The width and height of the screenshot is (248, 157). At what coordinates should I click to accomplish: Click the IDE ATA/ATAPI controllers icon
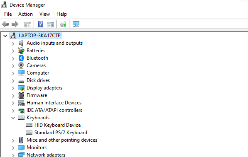(x=21, y=111)
